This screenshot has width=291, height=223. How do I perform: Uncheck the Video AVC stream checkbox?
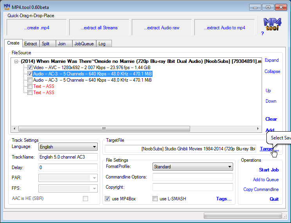coord(30,68)
